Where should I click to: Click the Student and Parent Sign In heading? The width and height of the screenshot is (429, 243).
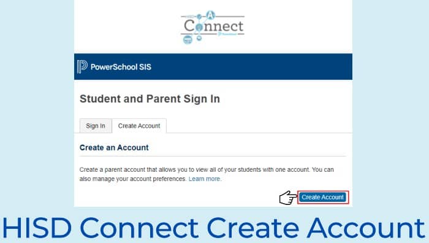[x=150, y=99]
